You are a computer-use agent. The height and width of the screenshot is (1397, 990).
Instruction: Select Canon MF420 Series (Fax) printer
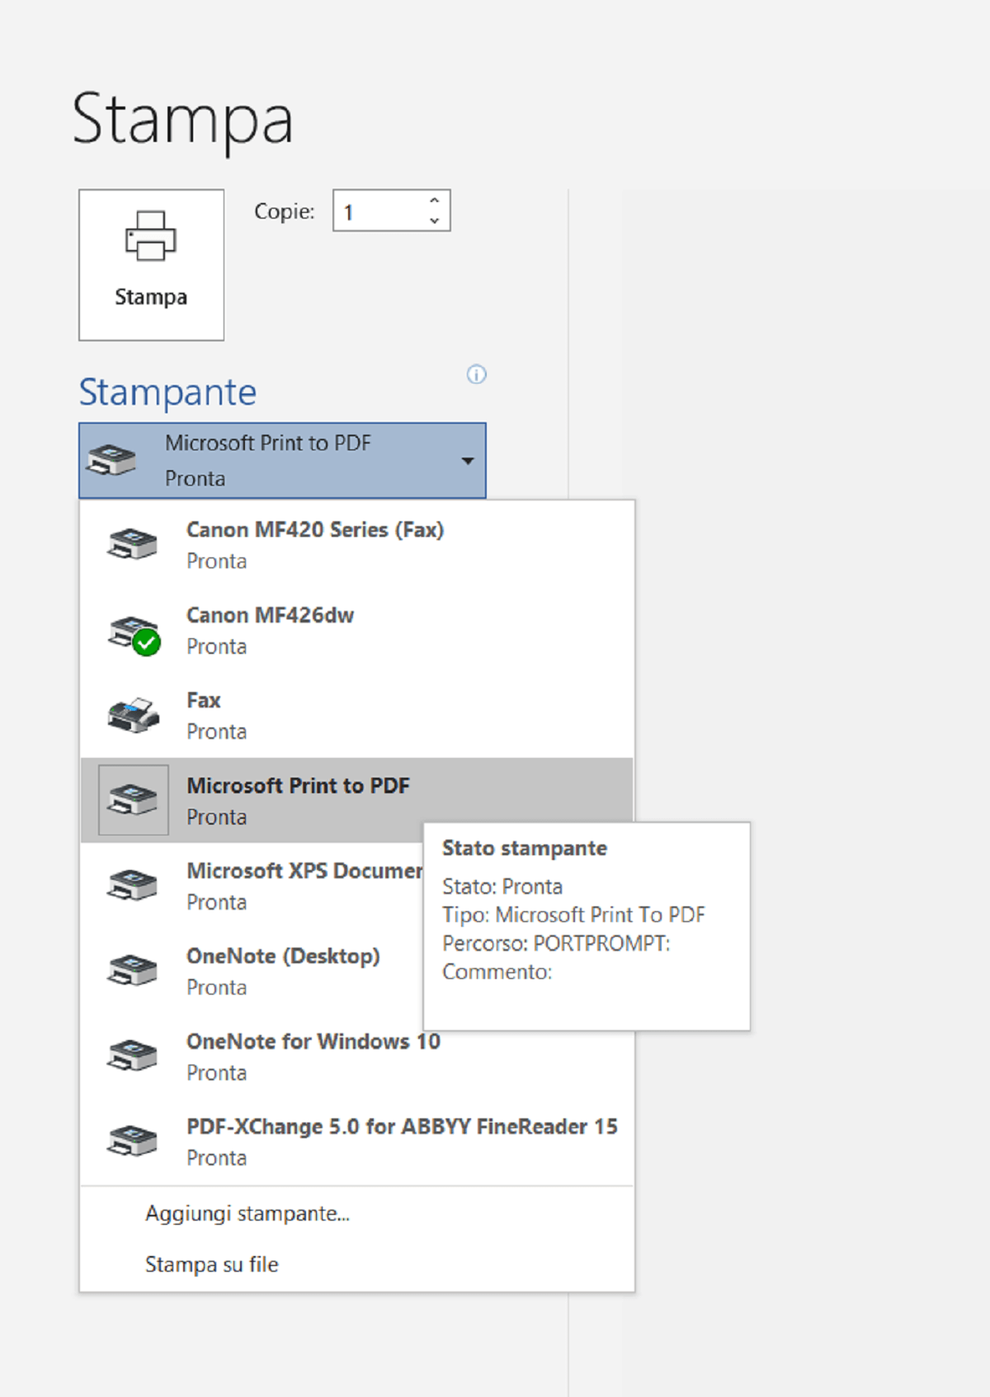pyautogui.click(x=356, y=545)
